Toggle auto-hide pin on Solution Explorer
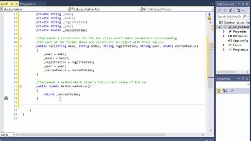Viewport: 251px width, 141px height. pos(243,4)
